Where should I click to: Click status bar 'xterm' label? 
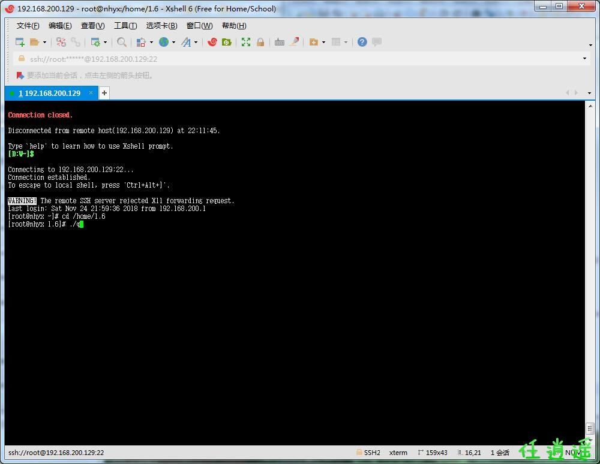(x=398, y=453)
